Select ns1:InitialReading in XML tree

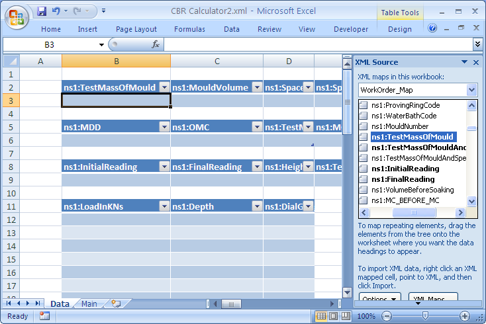tap(405, 169)
